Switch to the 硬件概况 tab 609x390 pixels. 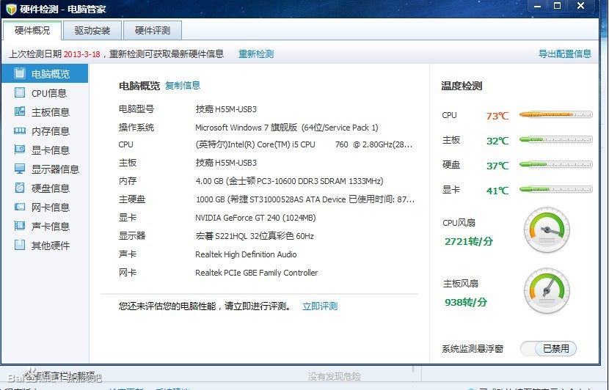pos(32,30)
